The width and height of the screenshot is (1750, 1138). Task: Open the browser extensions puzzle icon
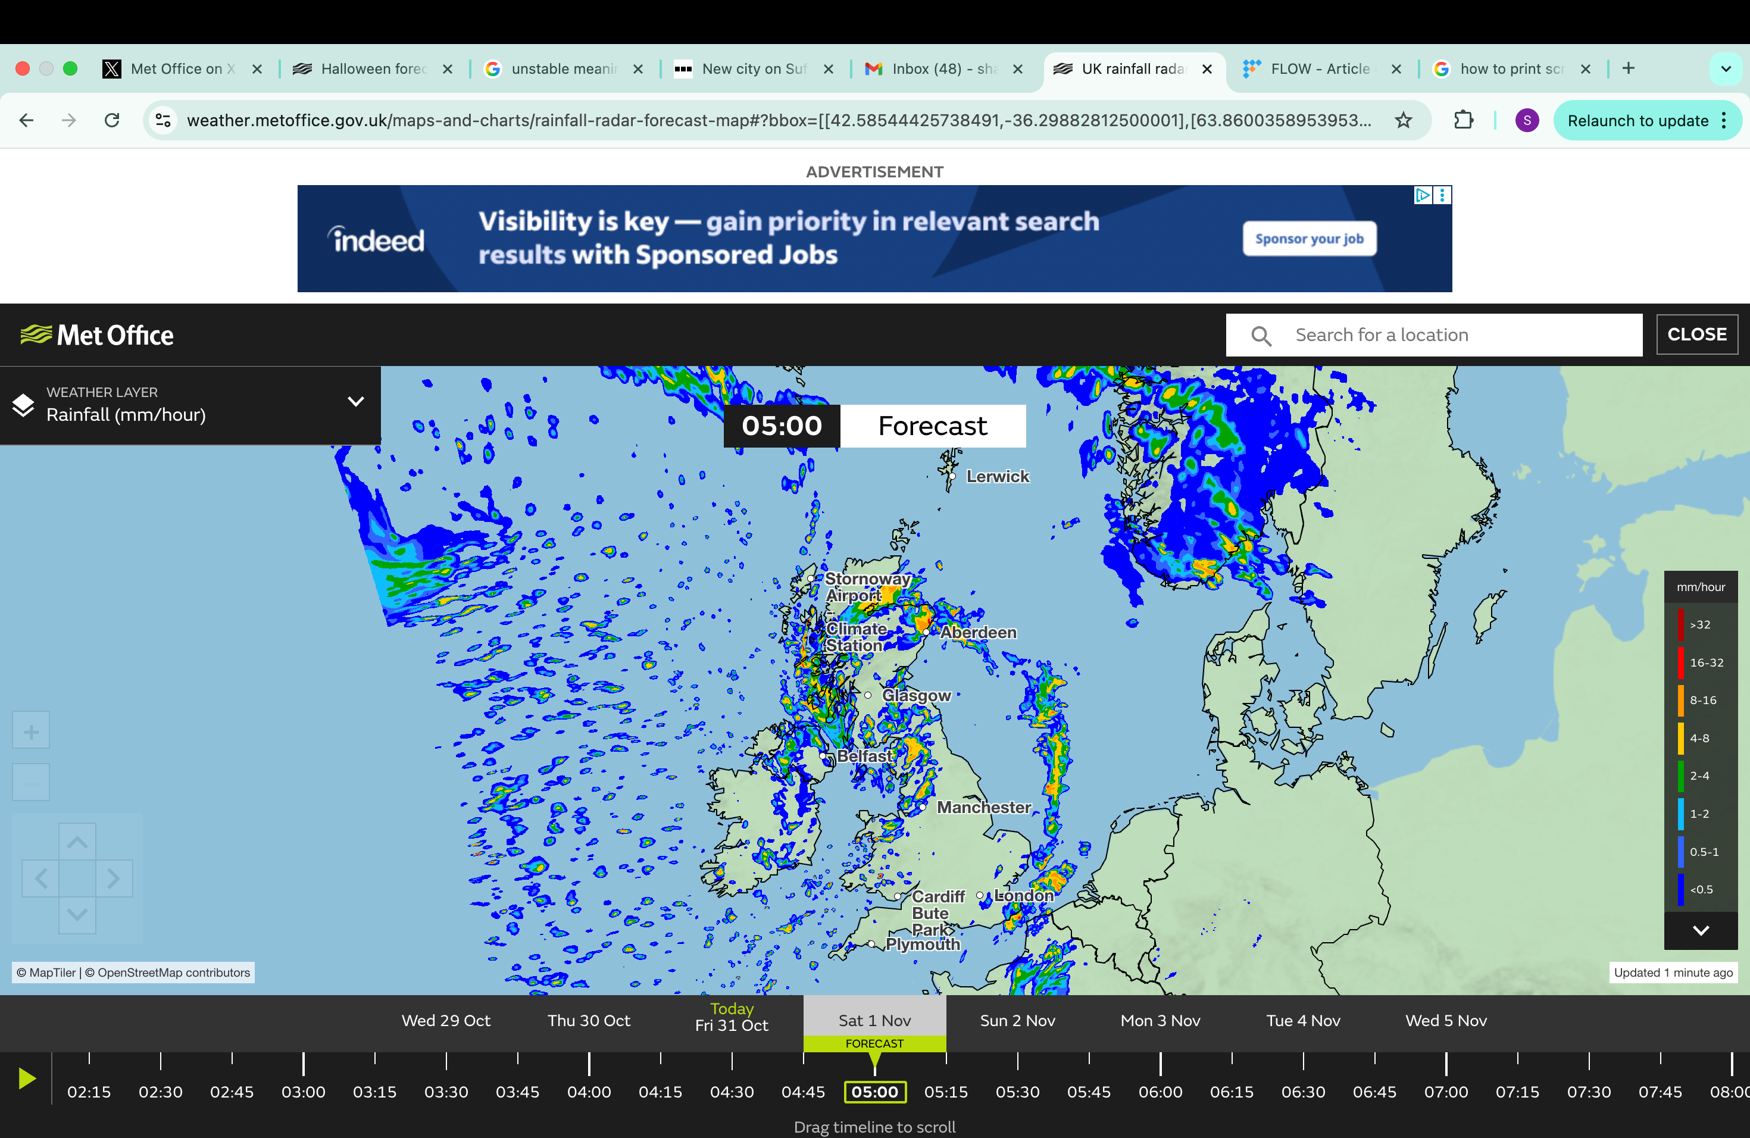click(1463, 120)
